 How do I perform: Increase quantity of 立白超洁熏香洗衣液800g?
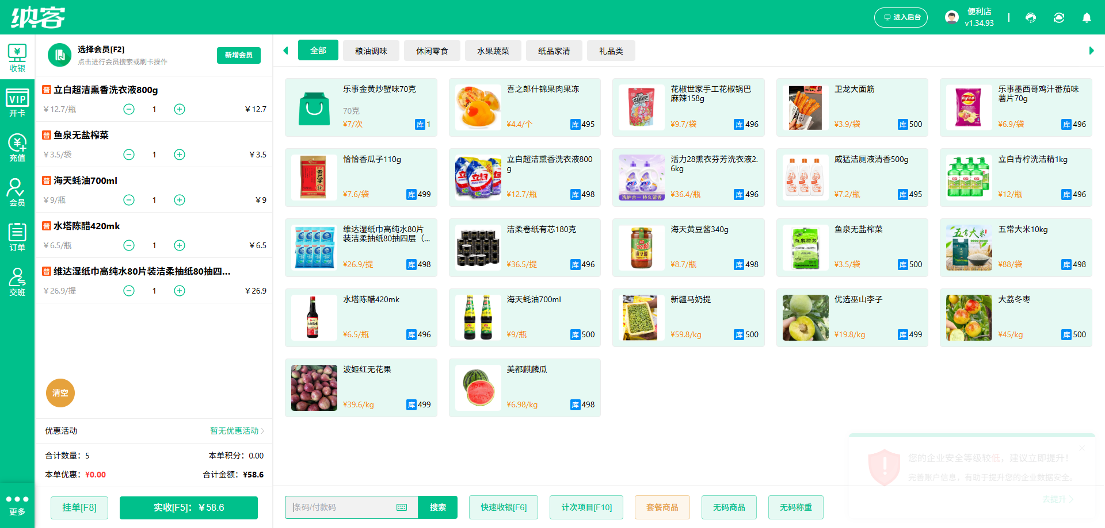click(x=180, y=109)
